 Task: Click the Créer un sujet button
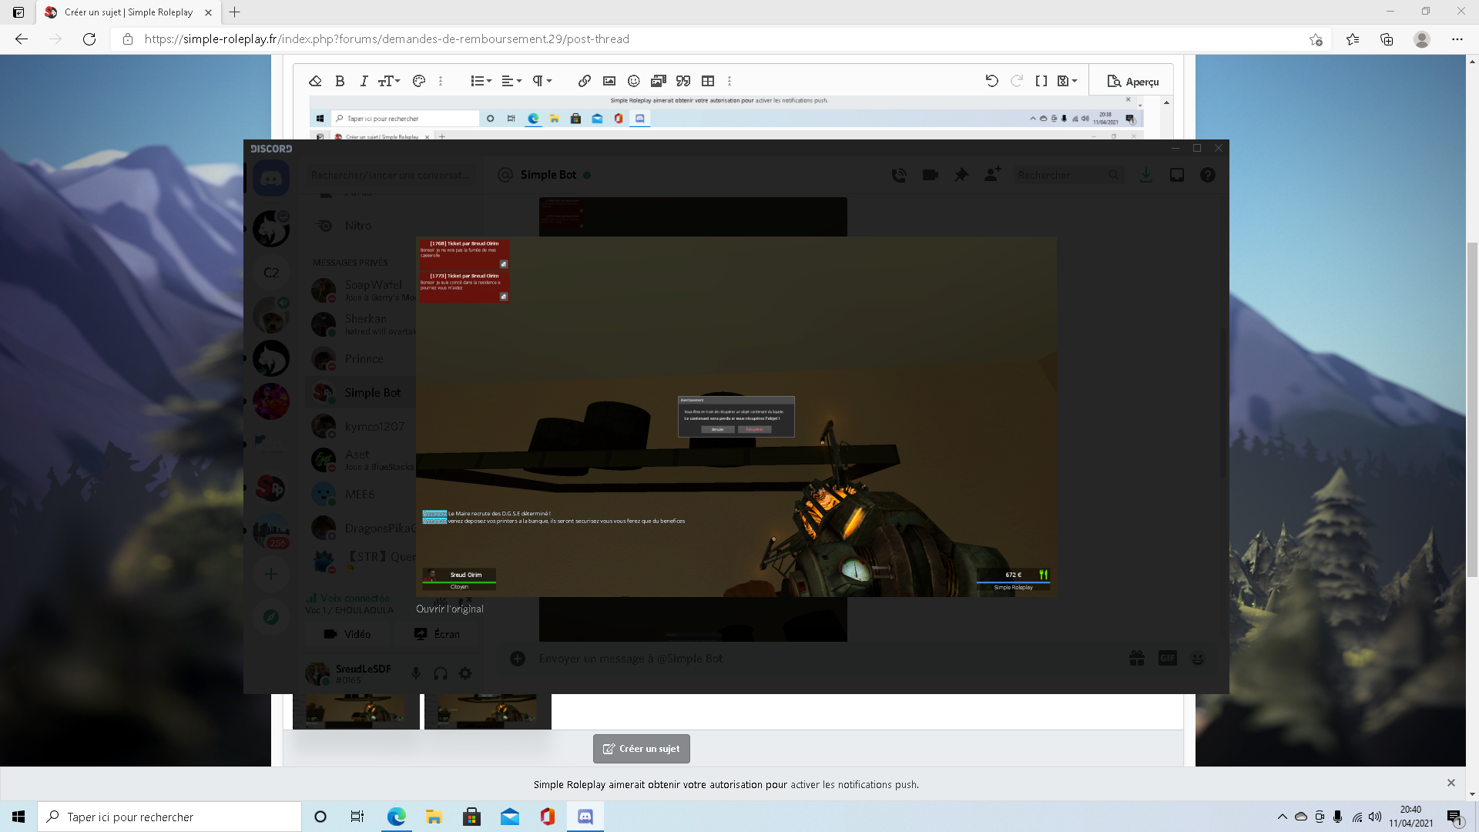(642, 749)
